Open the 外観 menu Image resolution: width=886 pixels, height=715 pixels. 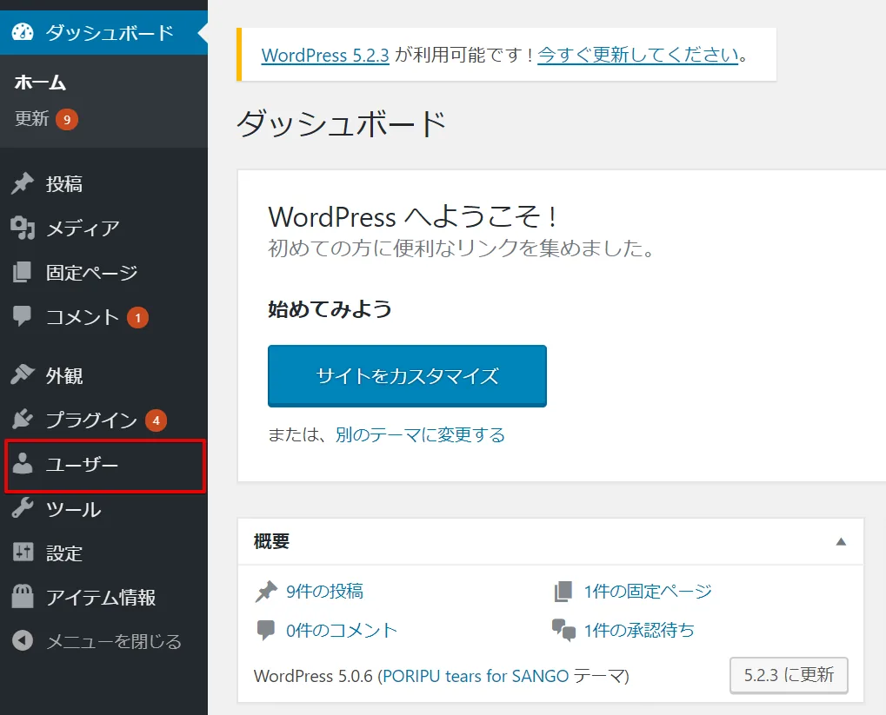(x=104, y=375)
